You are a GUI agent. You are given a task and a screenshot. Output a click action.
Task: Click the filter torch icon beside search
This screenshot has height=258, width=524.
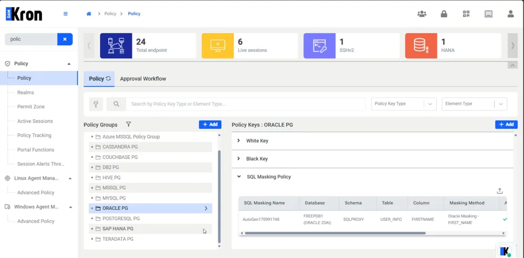pyautogui.click(x=96, y=104)
